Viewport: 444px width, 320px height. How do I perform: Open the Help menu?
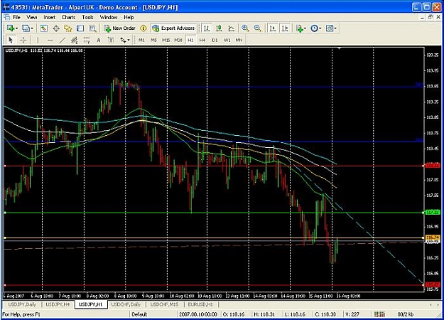point(129,17)
